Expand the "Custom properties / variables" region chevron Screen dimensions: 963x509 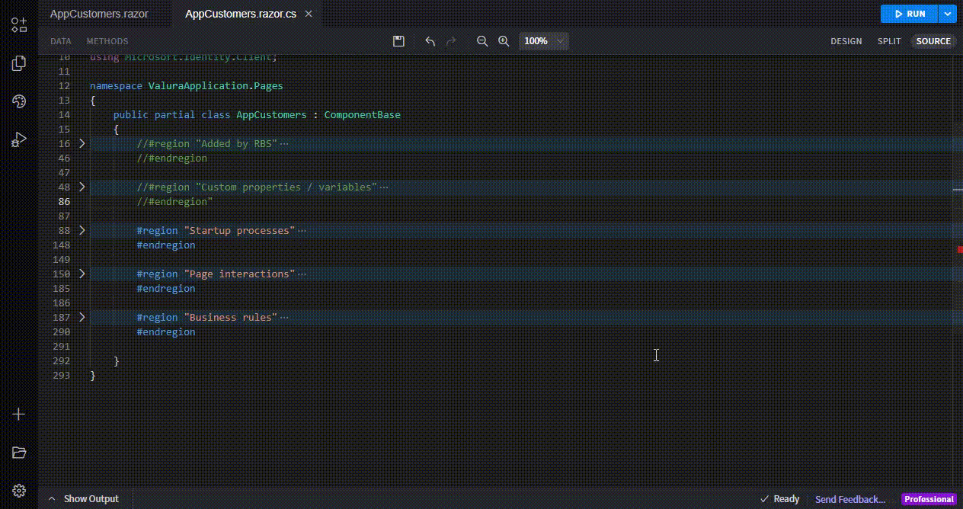[82, 187]
